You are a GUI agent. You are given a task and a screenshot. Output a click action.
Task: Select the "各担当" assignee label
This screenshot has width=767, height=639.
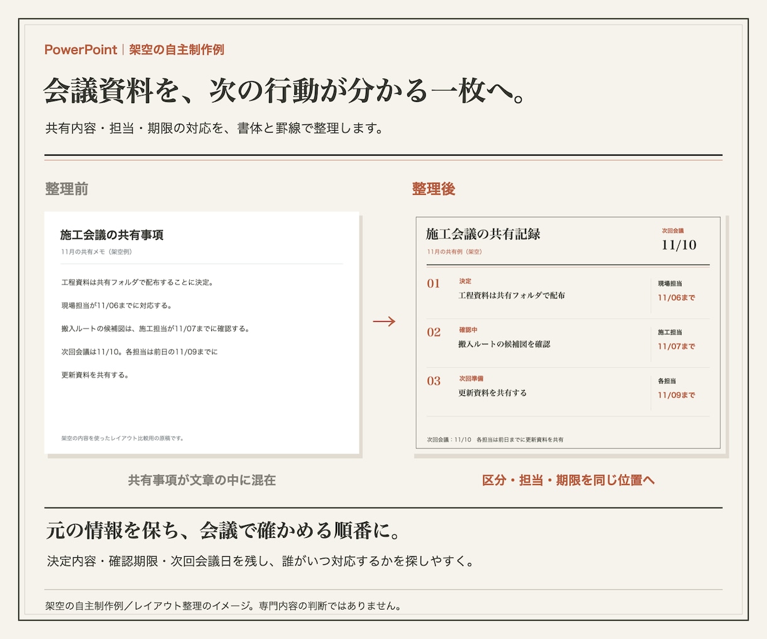667,381
